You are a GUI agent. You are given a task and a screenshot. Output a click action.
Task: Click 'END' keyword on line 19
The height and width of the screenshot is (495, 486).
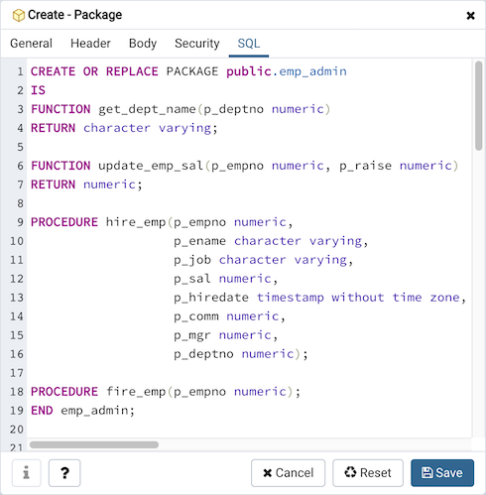[x=42, y=411]
